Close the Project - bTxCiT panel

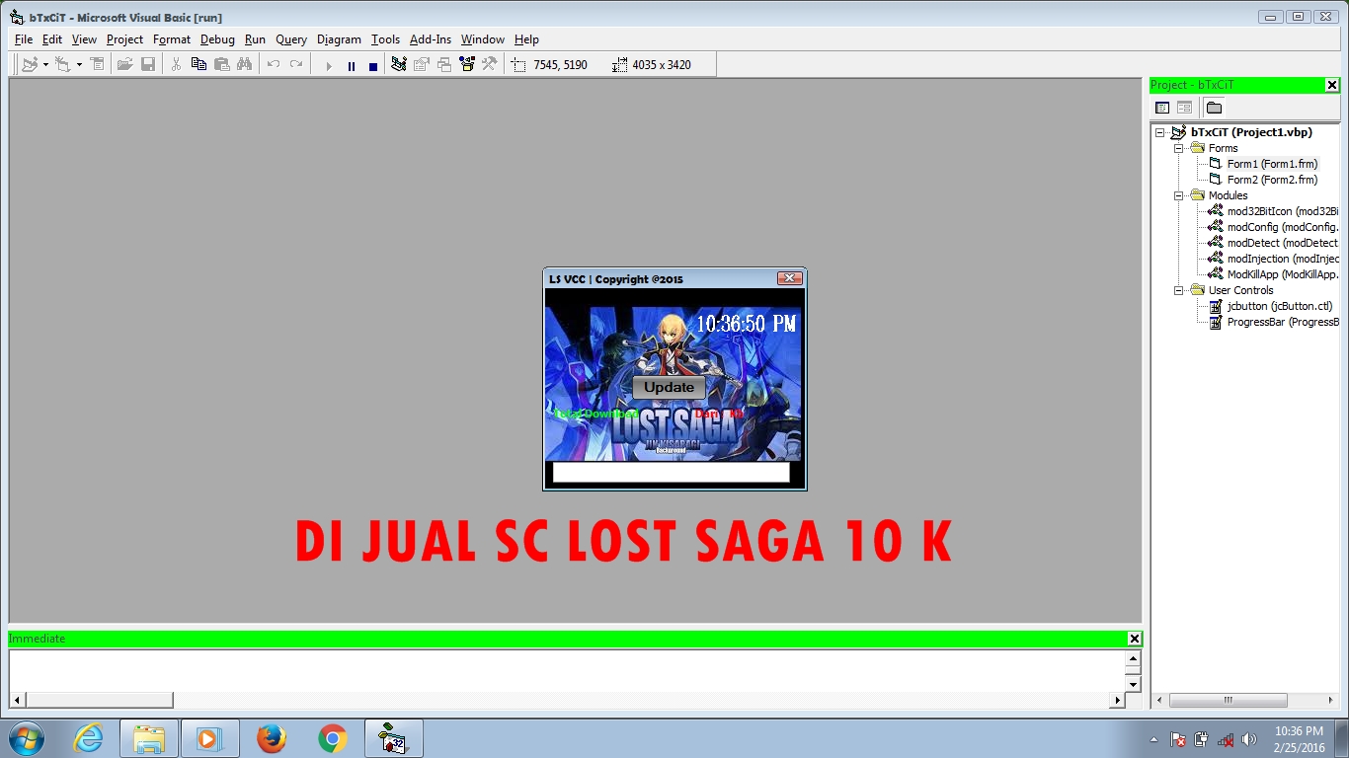(x=1331, y=85)
